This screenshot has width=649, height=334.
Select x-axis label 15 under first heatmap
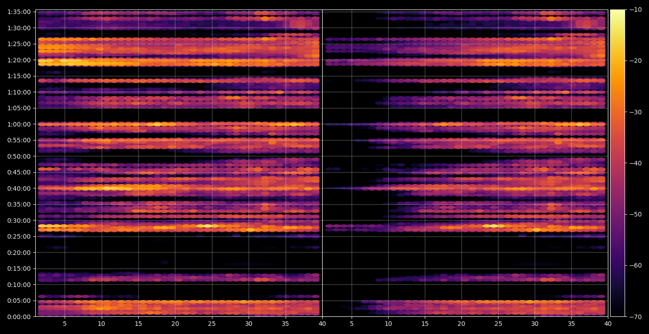pyautogui.click(x=138, y=324)
